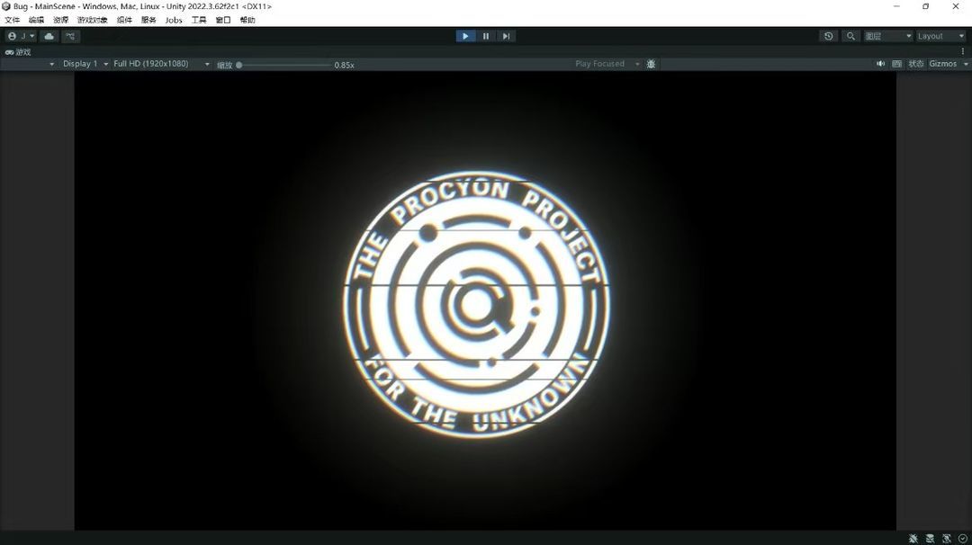Click the Step frame button
The image size is (972, 545).
pyautogui.click(x=507, y=36)
